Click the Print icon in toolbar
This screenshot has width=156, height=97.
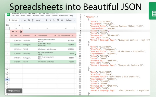[x=29, y=20]
